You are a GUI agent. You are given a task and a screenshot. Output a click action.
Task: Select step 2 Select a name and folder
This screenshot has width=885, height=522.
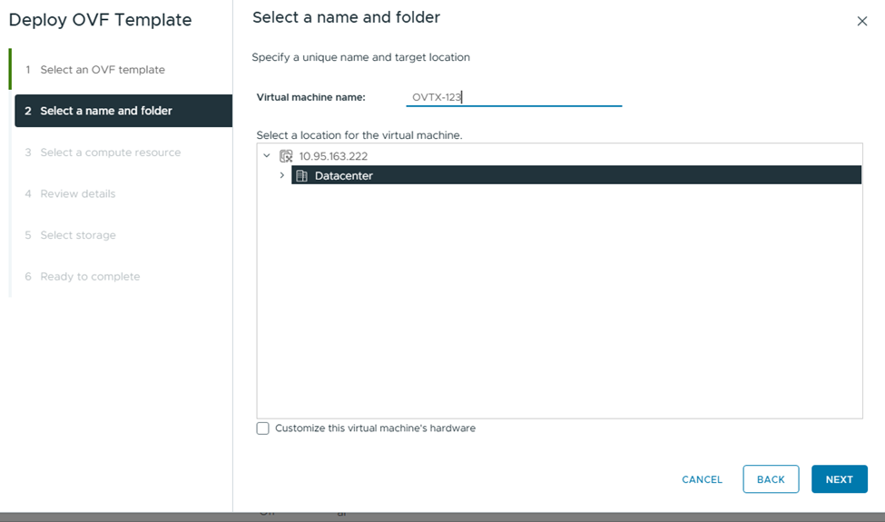106,111
